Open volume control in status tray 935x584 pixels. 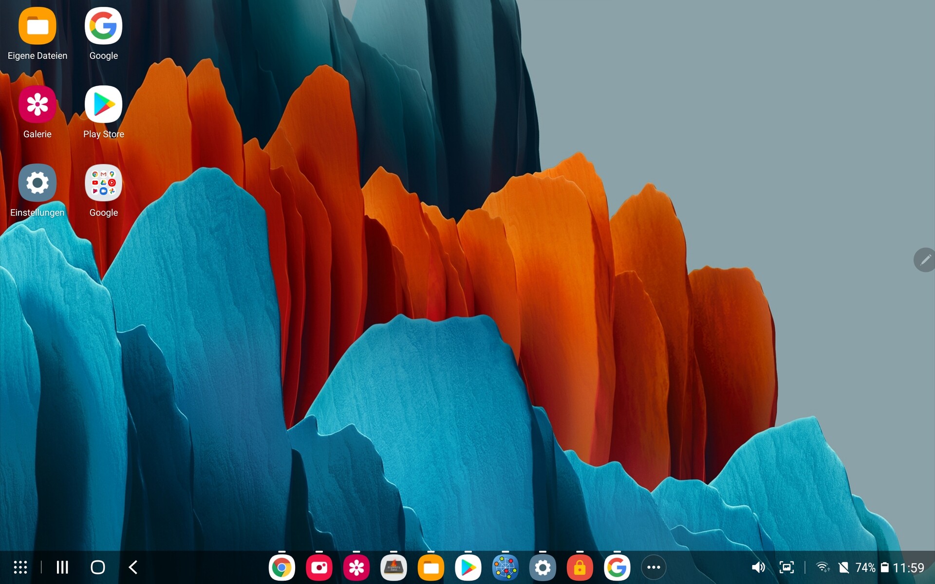coord(758,567)
